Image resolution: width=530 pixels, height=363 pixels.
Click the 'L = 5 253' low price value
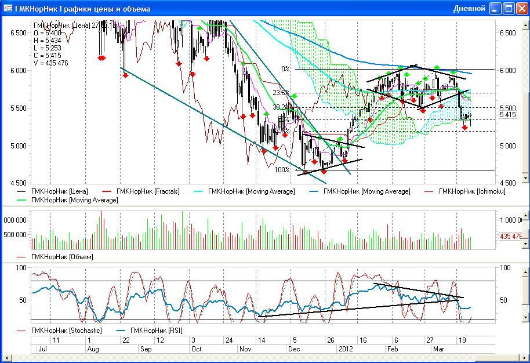[x=48, y=48]
